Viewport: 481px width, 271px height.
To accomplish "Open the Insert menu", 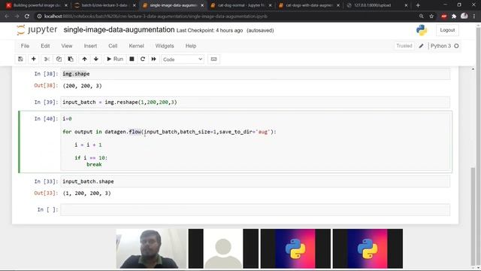I will (x=90, y=46).
